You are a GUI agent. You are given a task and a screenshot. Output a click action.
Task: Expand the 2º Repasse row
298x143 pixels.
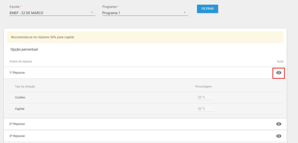(145, 124)
